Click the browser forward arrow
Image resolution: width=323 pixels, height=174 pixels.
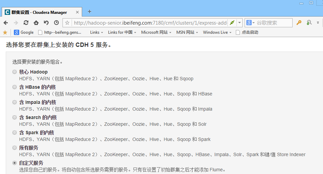point(16,23)
